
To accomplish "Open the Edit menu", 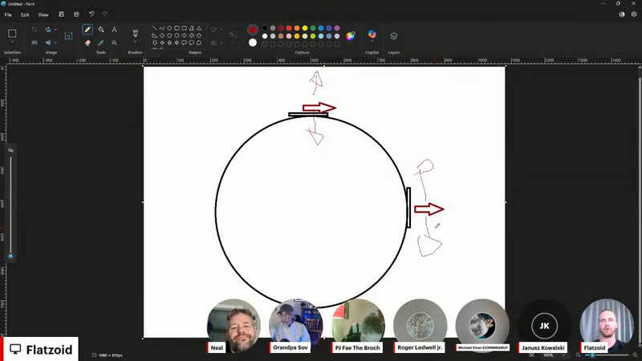I will point(25,14).
